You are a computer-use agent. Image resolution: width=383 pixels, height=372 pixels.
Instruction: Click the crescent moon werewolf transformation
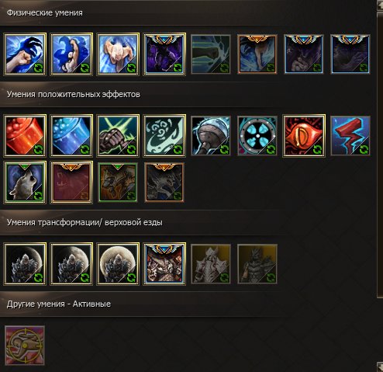click(25, 264)
